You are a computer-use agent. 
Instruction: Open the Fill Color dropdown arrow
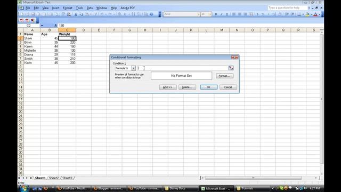click(311, 14)
